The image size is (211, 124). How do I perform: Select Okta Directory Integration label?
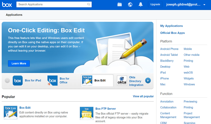136,81
